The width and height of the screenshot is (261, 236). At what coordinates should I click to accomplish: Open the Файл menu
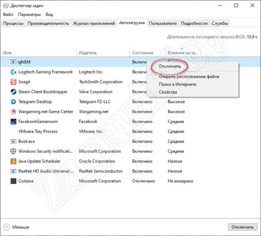click(8, 14)
